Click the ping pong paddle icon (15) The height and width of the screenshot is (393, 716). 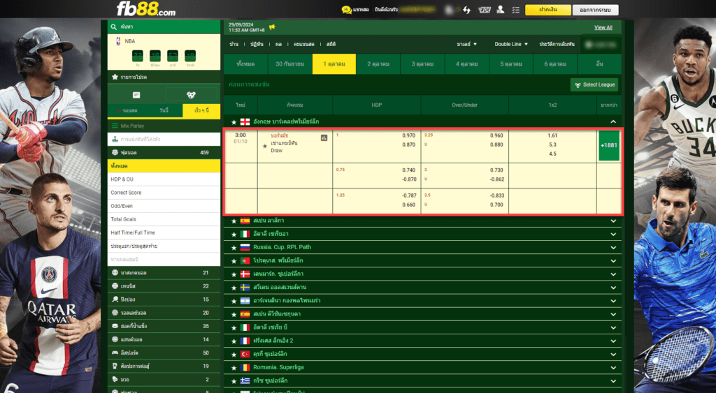pos(115,299)
